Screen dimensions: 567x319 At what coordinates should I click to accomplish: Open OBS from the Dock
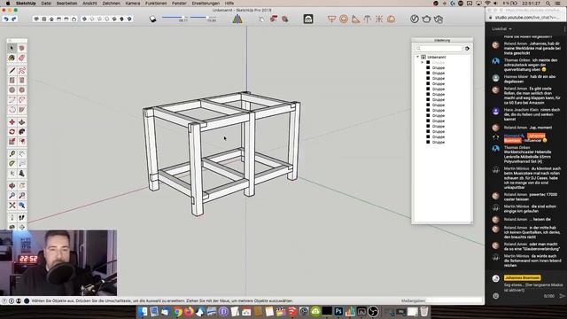(x=373, y=311)
